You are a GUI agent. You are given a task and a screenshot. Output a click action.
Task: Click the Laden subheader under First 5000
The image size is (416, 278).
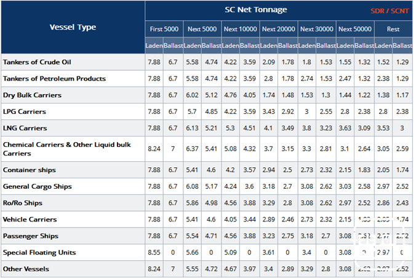point(154,46)
